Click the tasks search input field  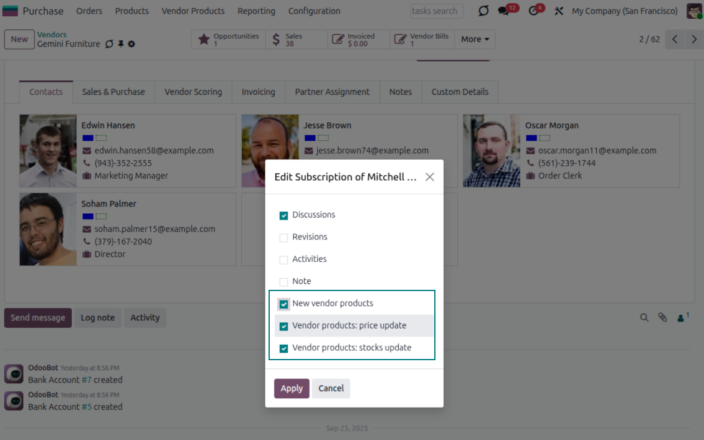coord(436,11)
